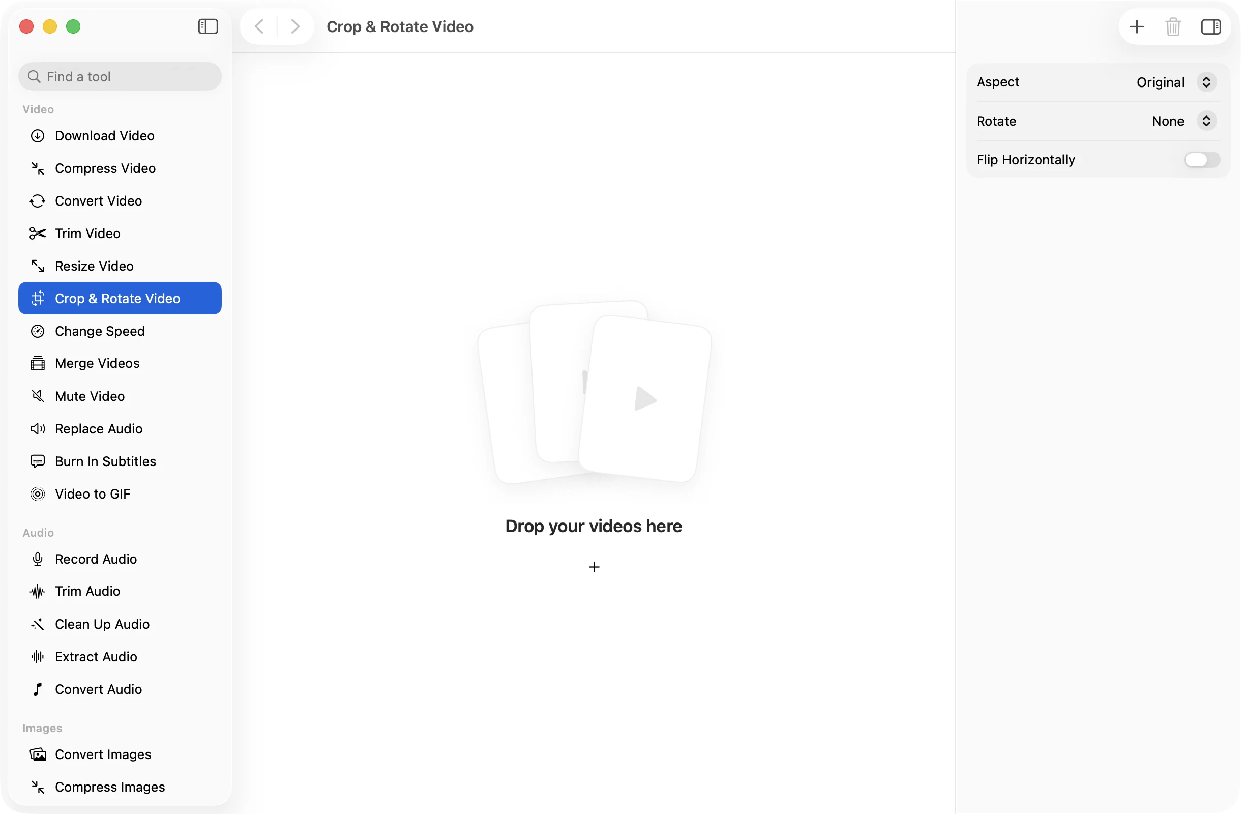Click the plus under Drop your videos here
This screenshot has width=1241, height=814.
pos(594,567)
